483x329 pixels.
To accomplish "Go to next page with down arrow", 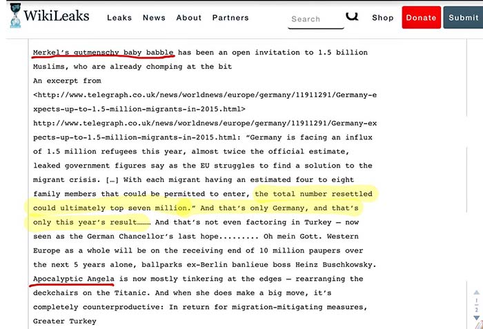I will coord(477,317).
